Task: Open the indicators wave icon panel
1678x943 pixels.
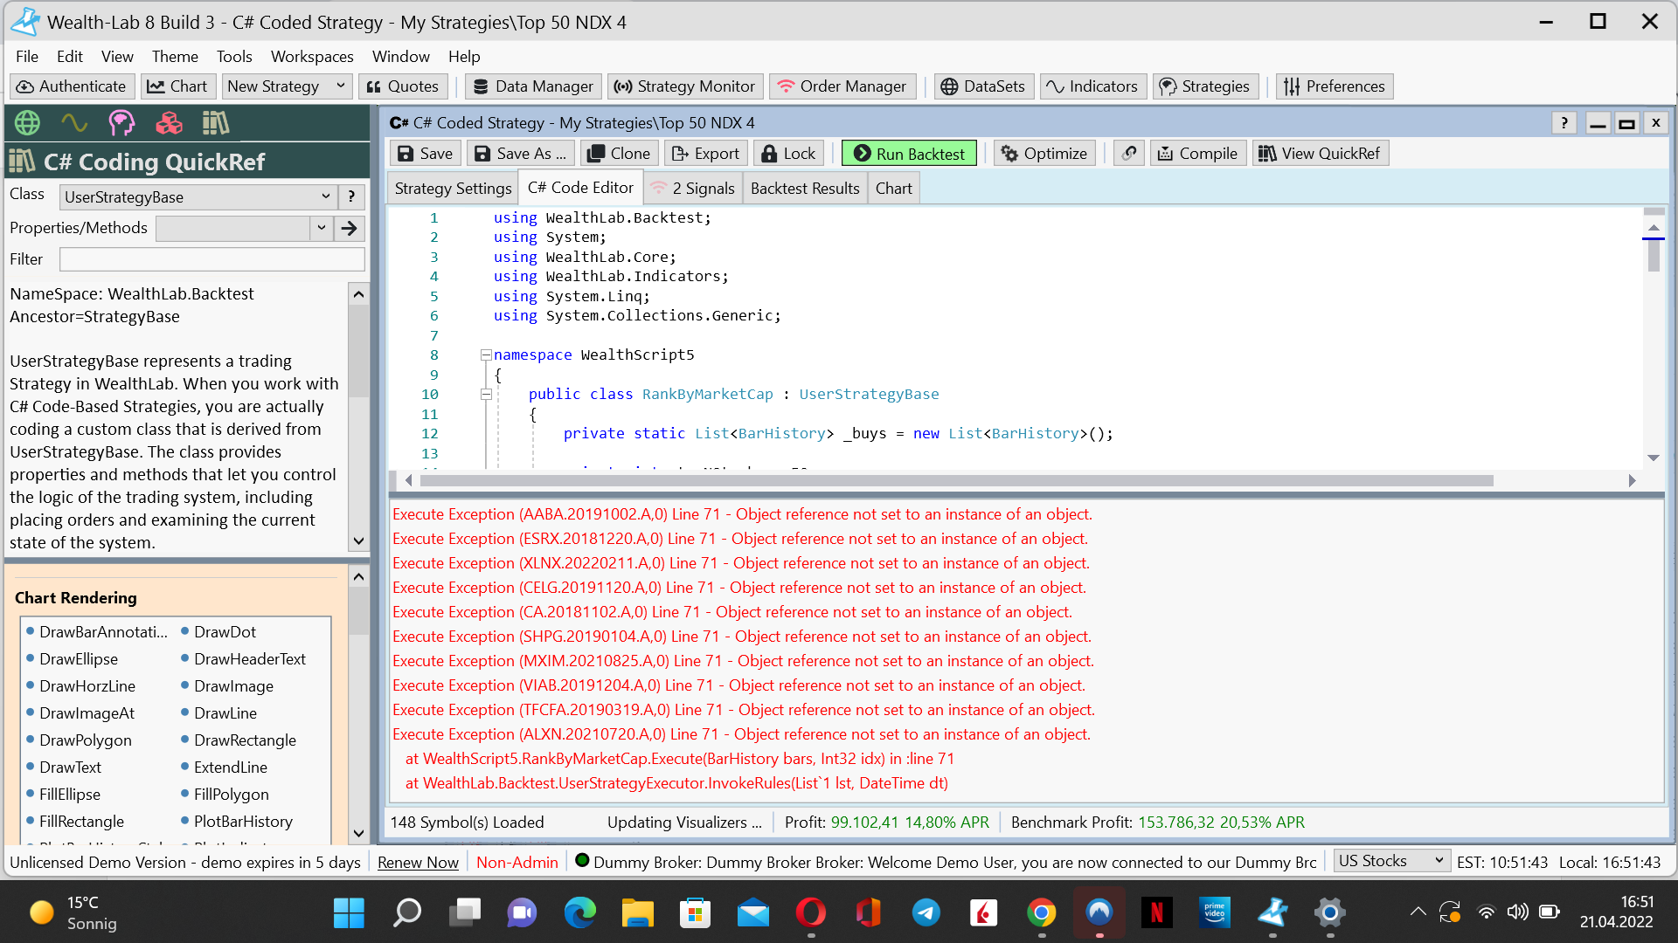Action: 74,123
